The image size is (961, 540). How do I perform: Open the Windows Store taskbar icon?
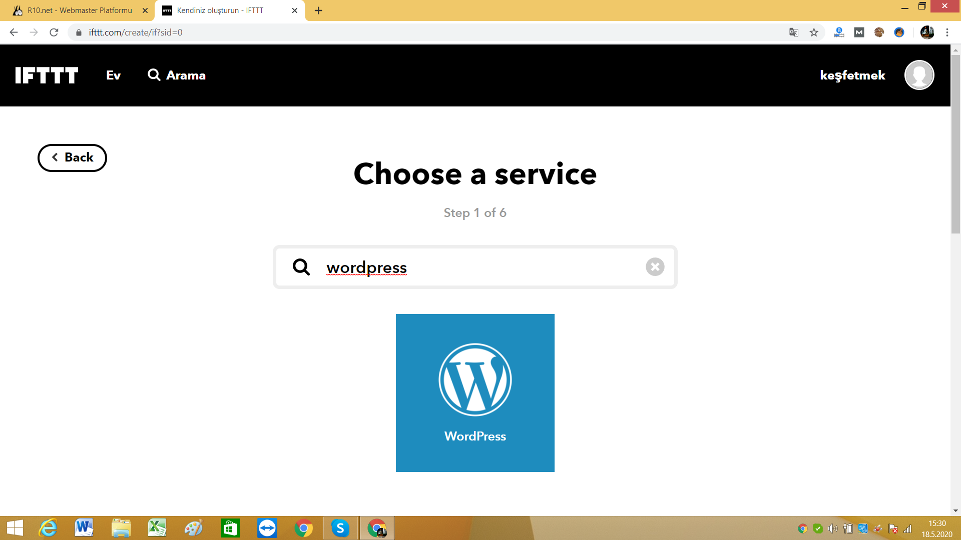(x=230, y=528)
